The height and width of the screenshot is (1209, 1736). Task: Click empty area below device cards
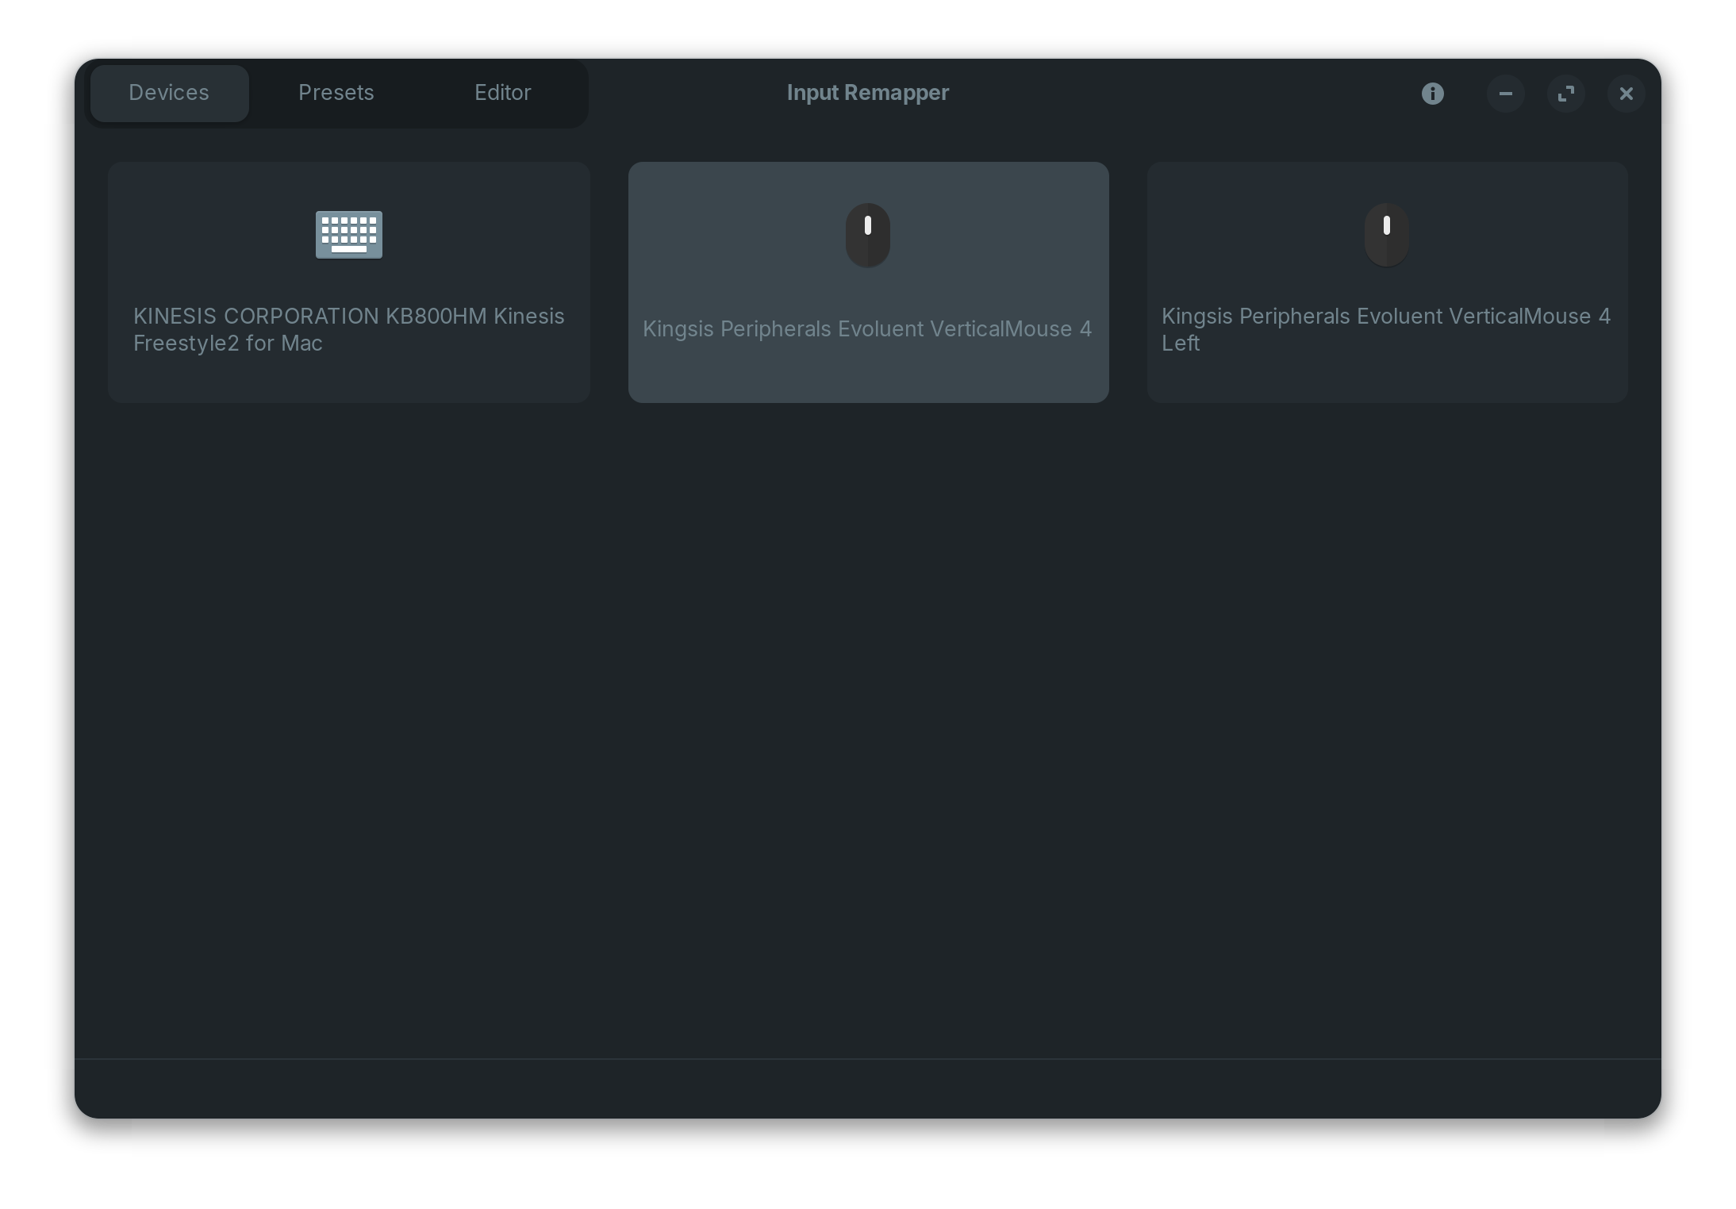click(x=867, y=714)
